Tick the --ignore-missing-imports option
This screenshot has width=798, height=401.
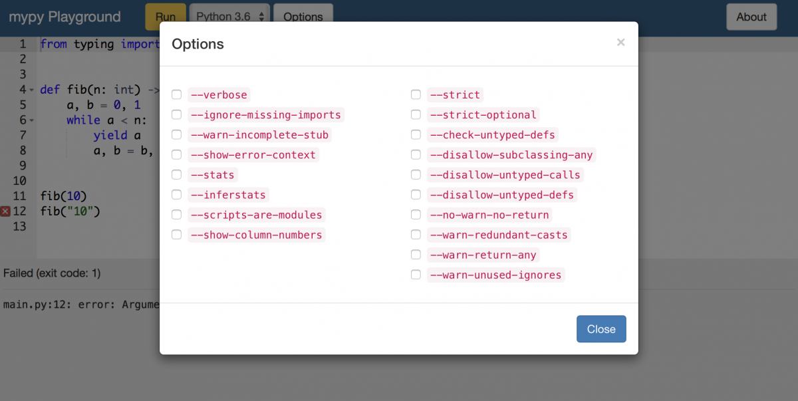click(176, 114)
